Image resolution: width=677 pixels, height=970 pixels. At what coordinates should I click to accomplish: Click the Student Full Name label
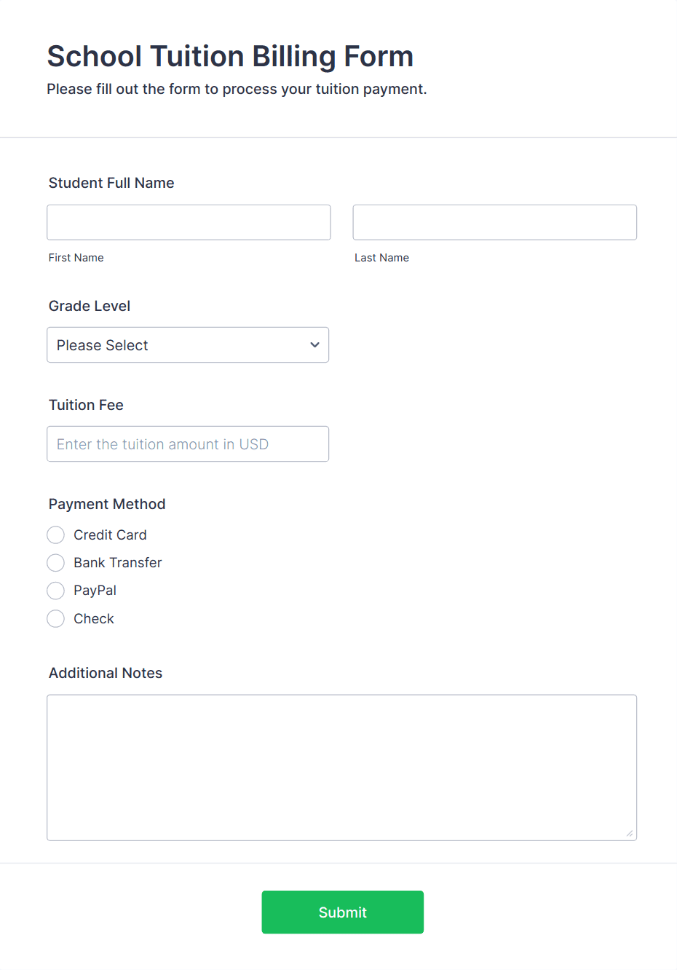(x=111, y=183)
